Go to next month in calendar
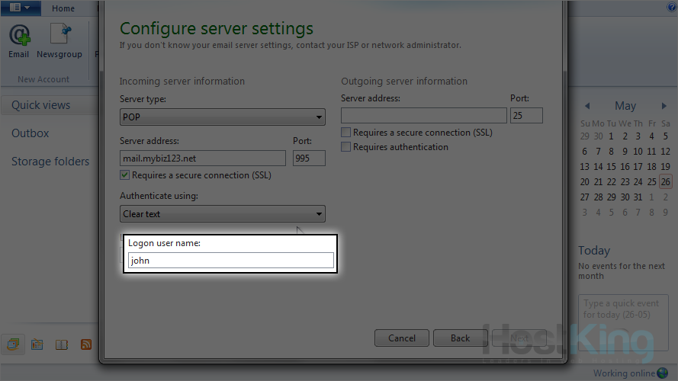Viewport: 678px width, 381px height. (664, 107)
